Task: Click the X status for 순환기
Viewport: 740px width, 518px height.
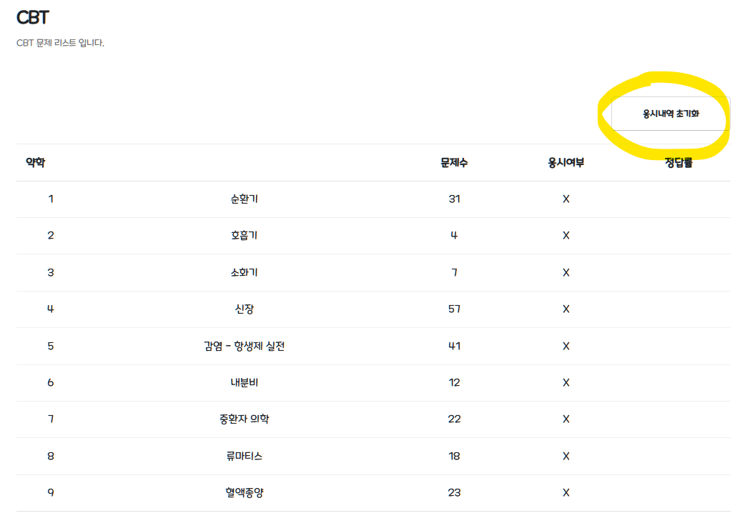Action: 566,199
